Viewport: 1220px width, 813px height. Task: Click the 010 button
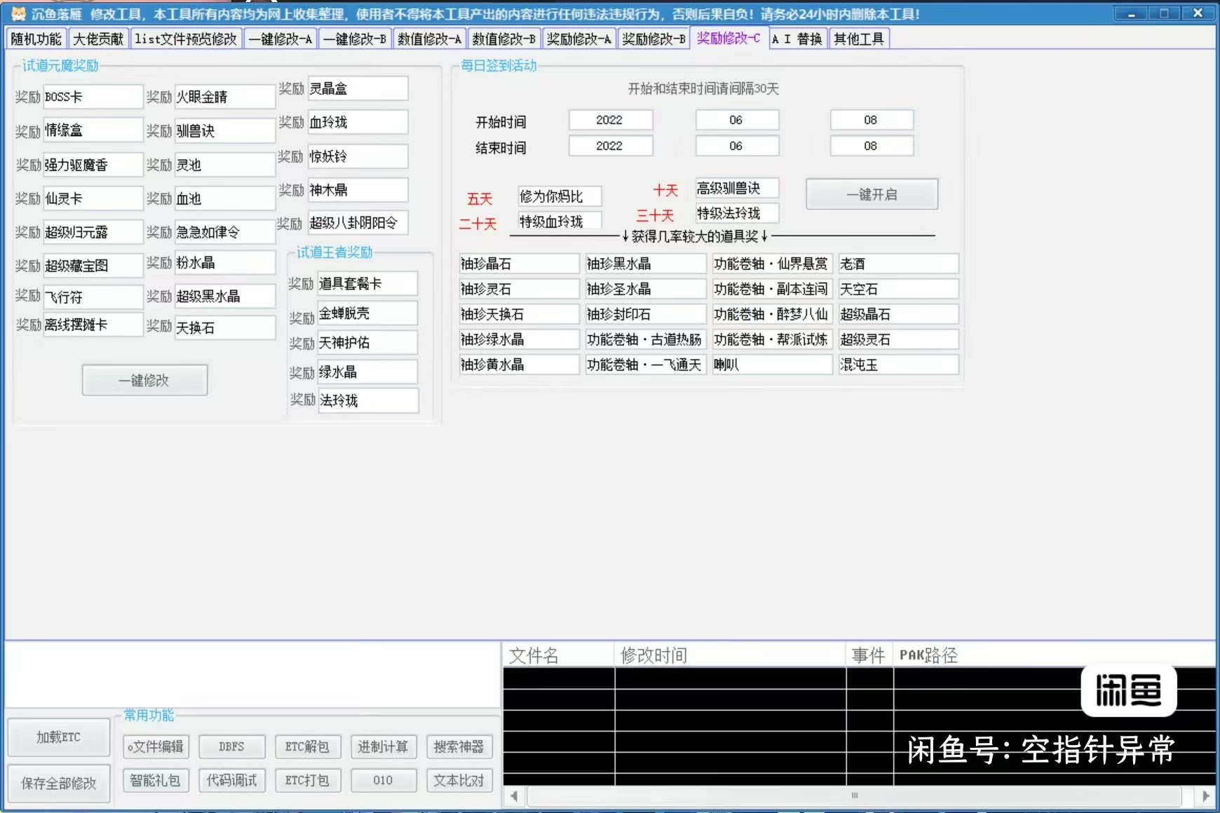[x=383, y=780]
